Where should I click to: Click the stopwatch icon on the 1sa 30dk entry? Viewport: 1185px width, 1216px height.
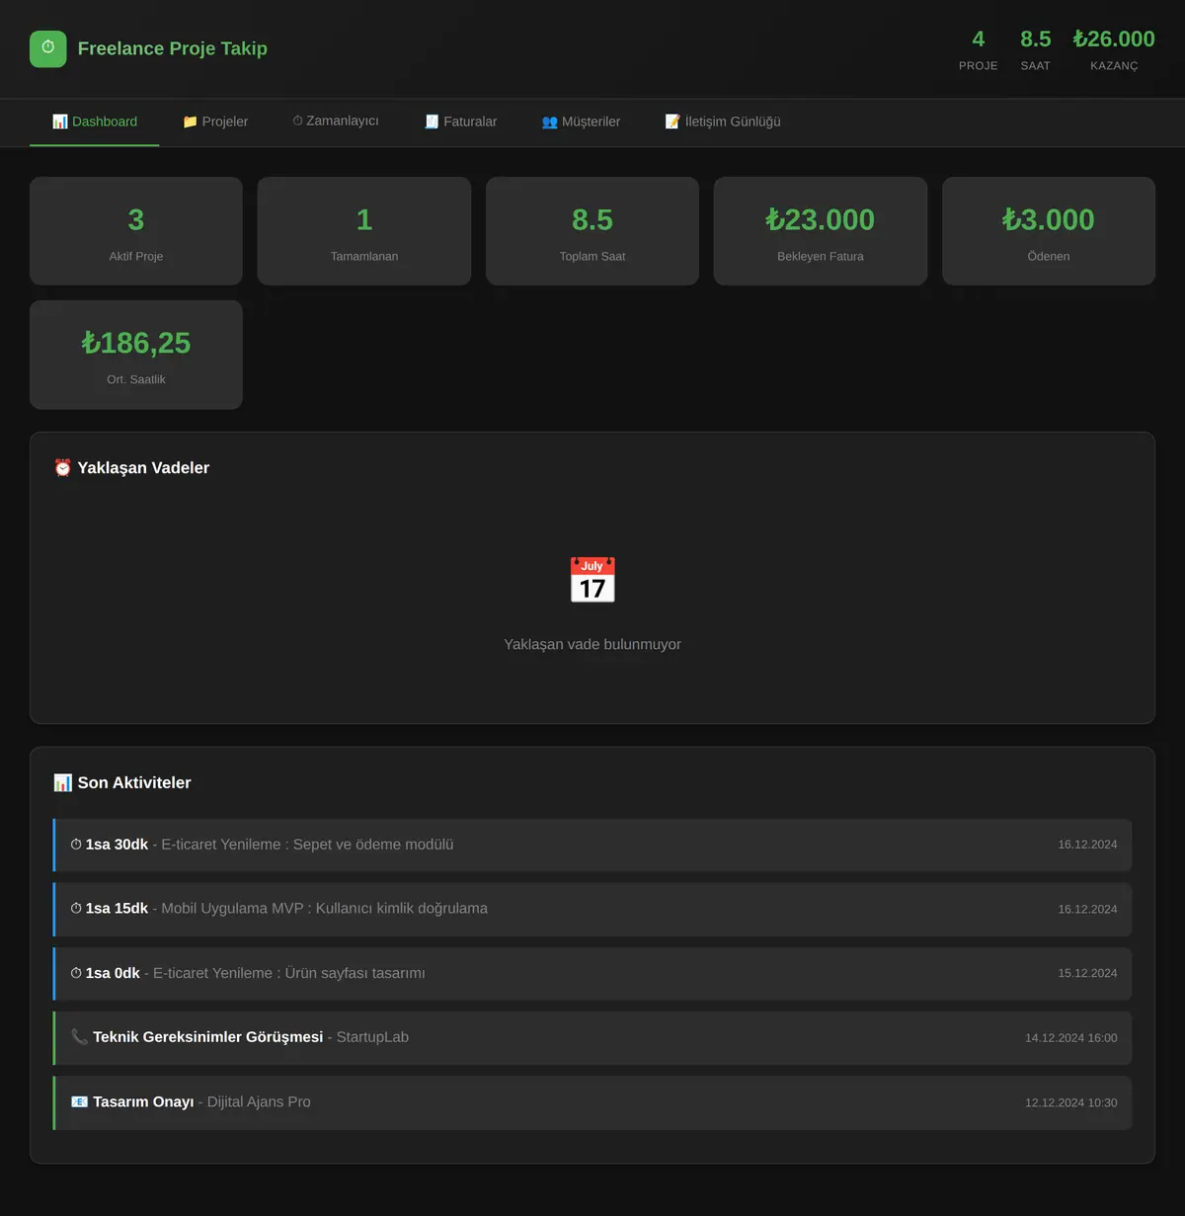pyautogui.click(x=76, y=845)
